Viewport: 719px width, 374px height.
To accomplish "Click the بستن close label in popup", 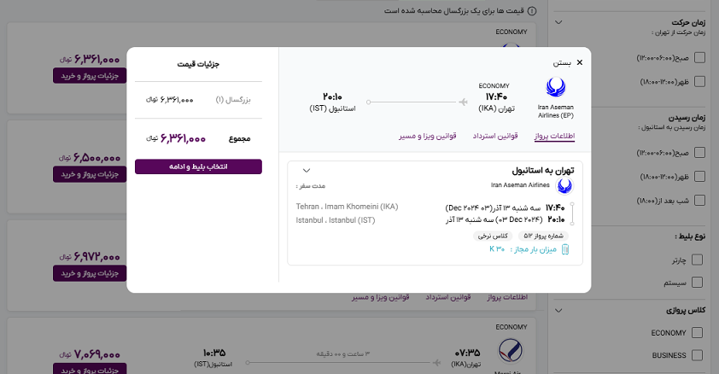I will click(x=562, y=63).
